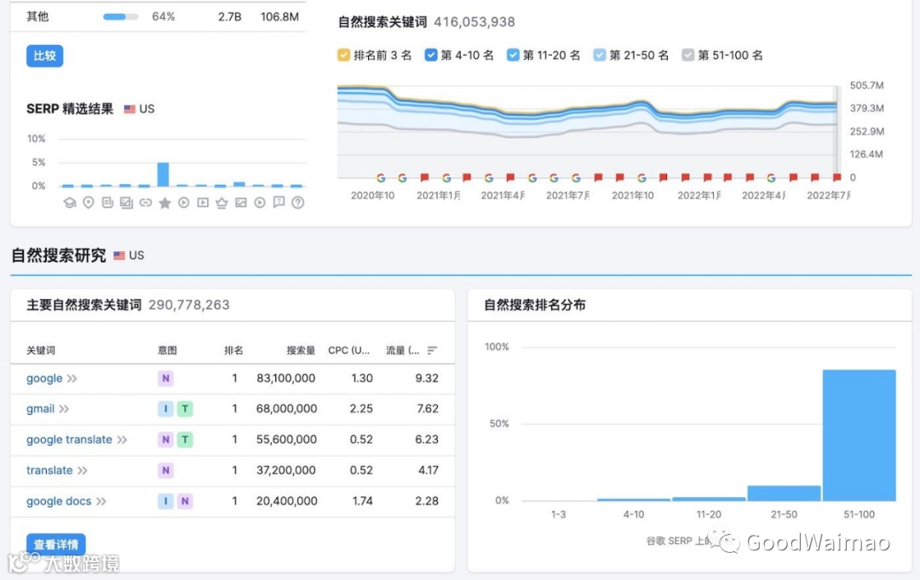920x580 pixels.
Task: Click the T badge in google translate row
Action: [x=185, y=439]
